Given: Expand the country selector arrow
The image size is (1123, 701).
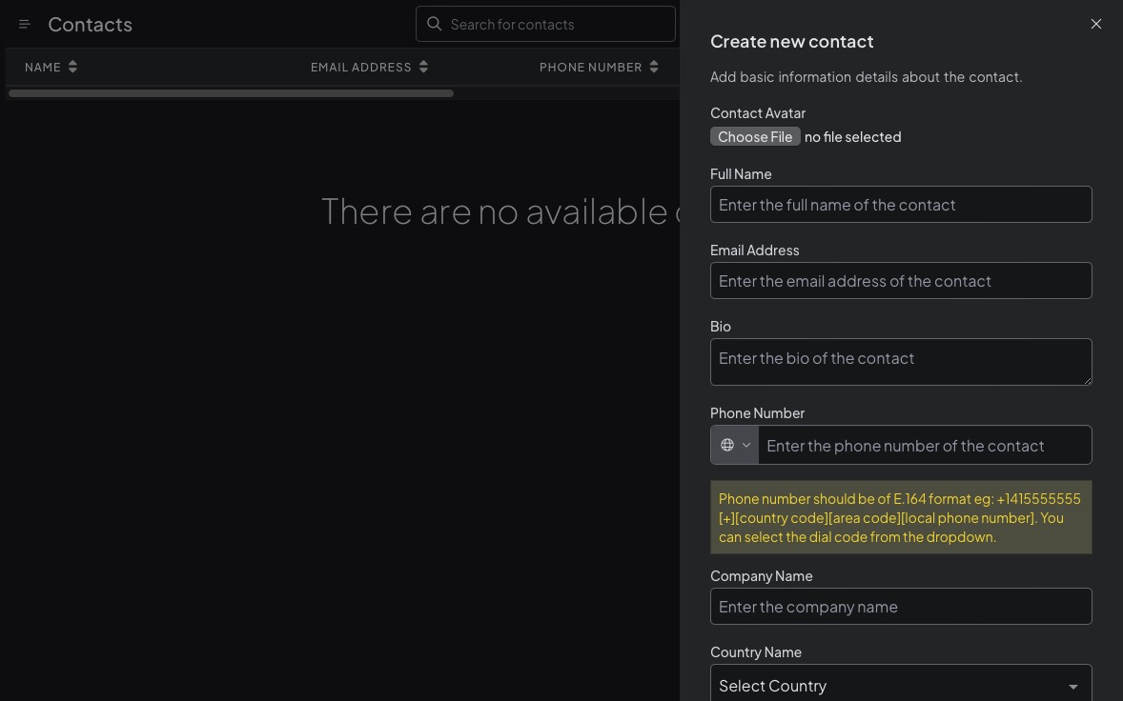Looking at the screenshot, I should 1072,686.
